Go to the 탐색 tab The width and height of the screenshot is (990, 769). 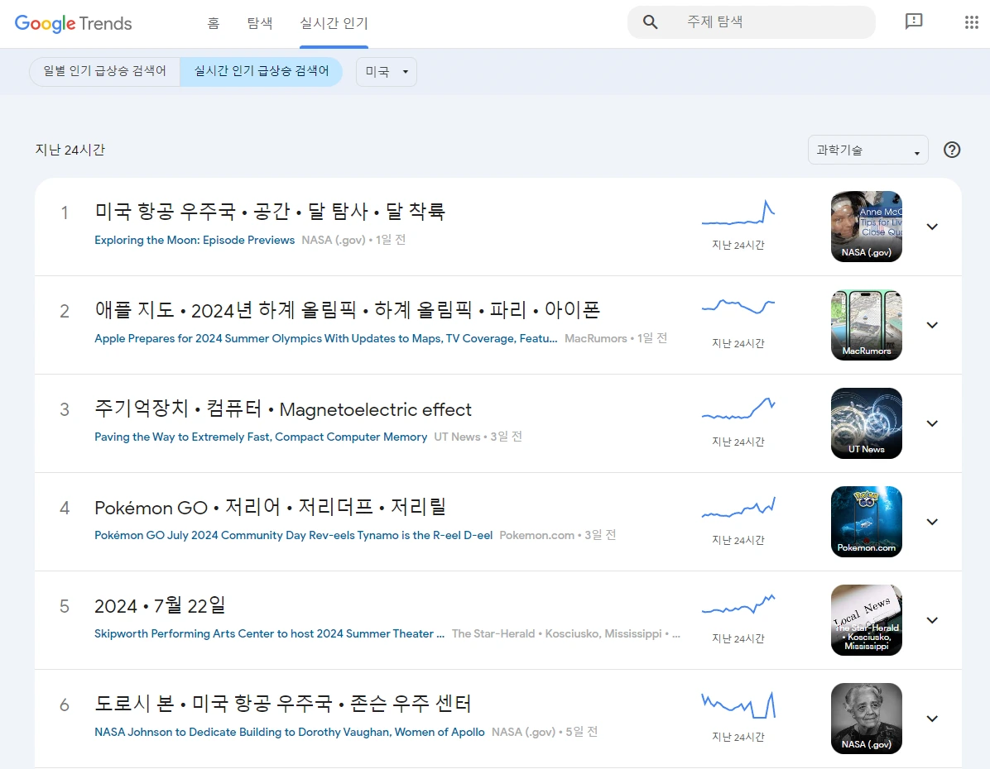pyautogui.click(x=259, y=23)
